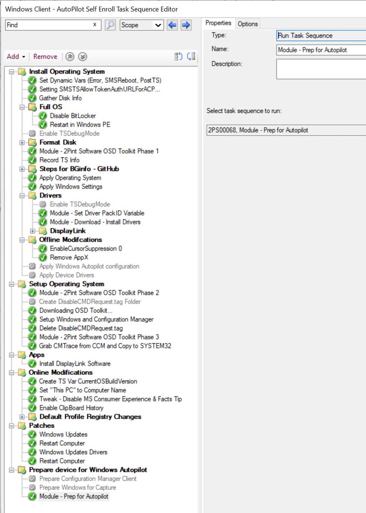Screen dimensions: 366x513
Task: Click green check icon of Record TS Info
Action: tap(32, 160)
